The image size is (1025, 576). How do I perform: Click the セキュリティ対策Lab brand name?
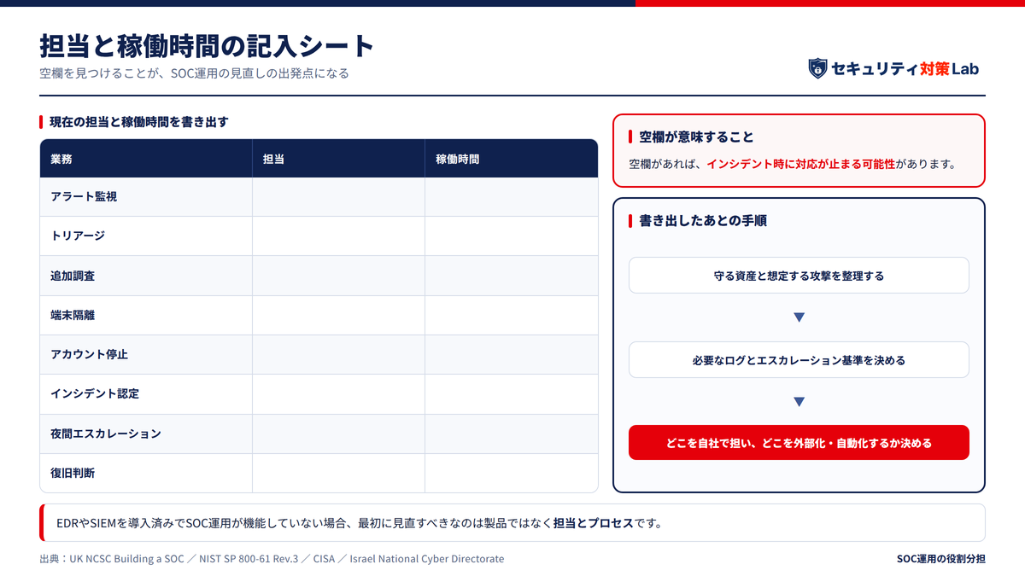905,69
